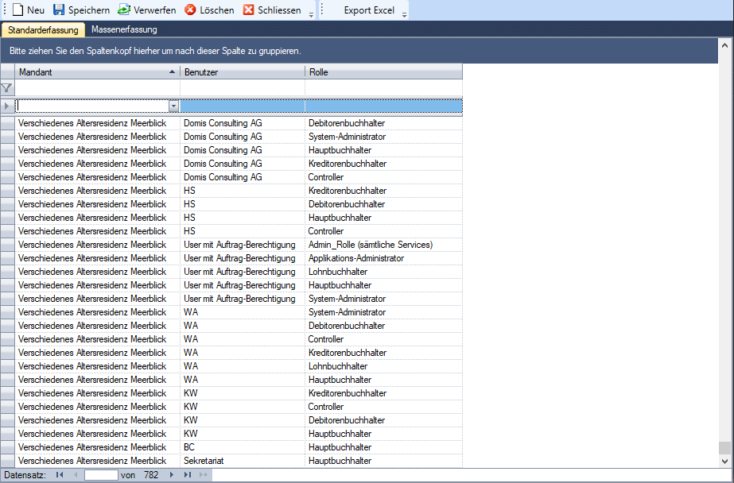
Task: Click the Speichern floppy disk icon
Action: click(59, 10)
